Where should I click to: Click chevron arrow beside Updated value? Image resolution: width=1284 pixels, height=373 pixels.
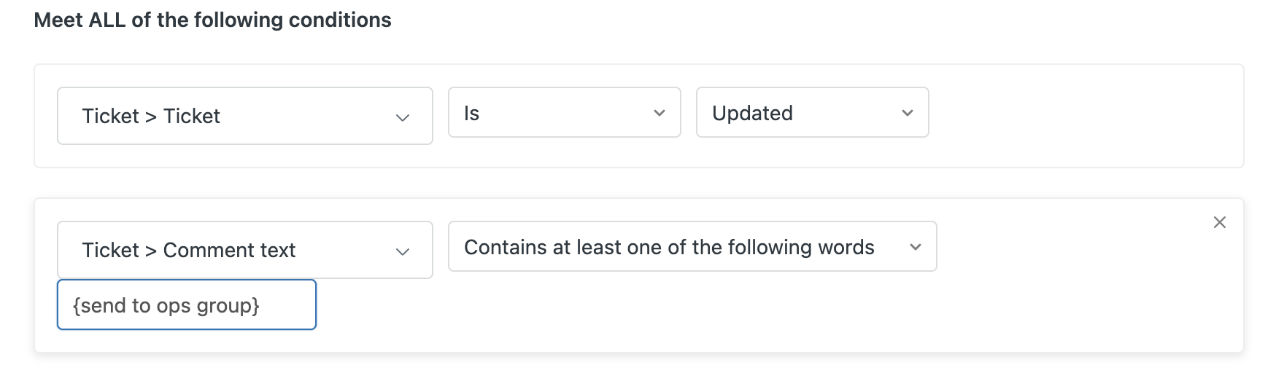point(907,113)
